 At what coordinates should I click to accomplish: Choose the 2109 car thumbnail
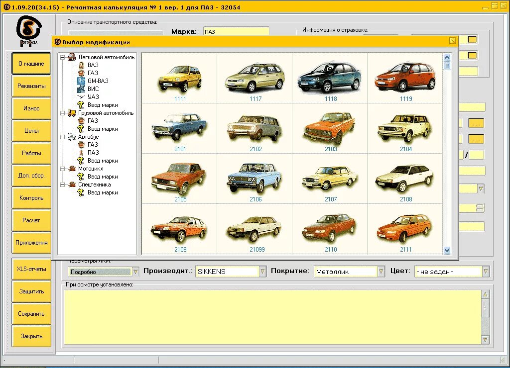coord(179,229)
